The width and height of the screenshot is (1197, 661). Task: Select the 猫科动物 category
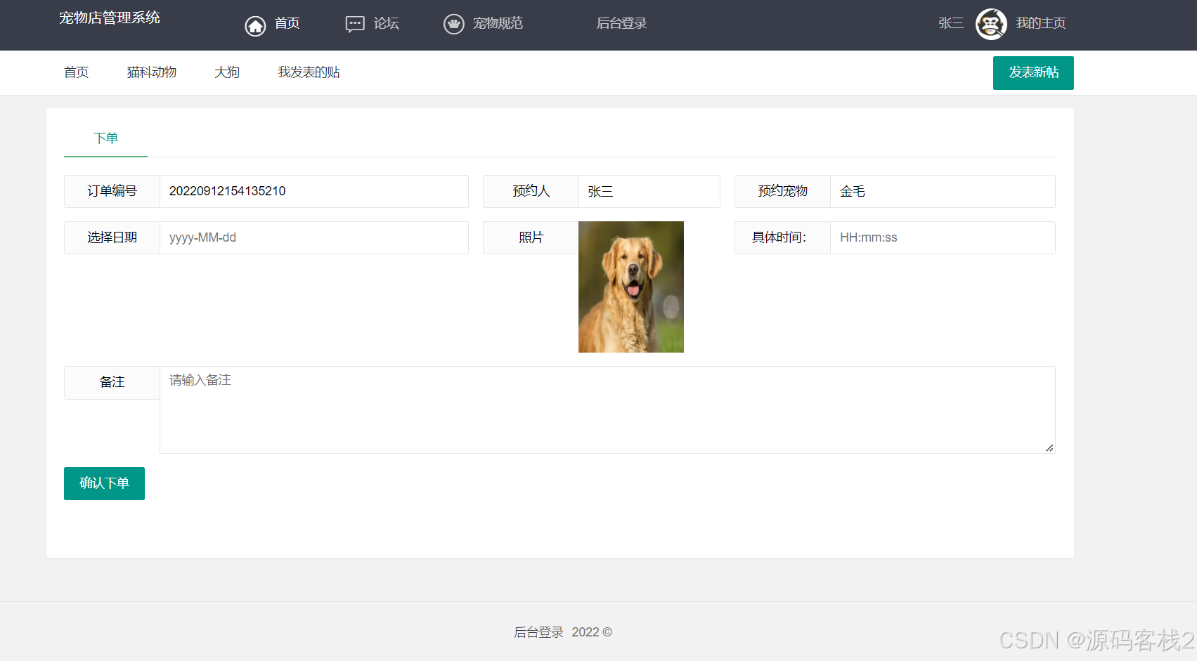(x=152, y=72)
